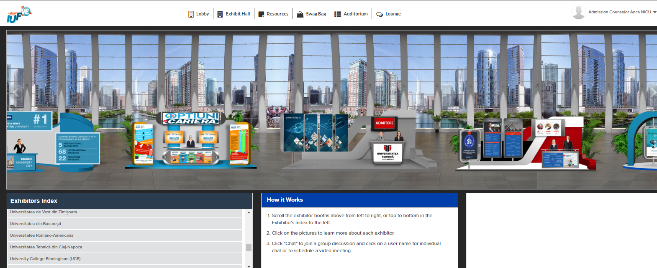Click the ADMITERE red sign
Image resolution: width=657 pixels, height=268 pixels.
[x=384, y=123]
